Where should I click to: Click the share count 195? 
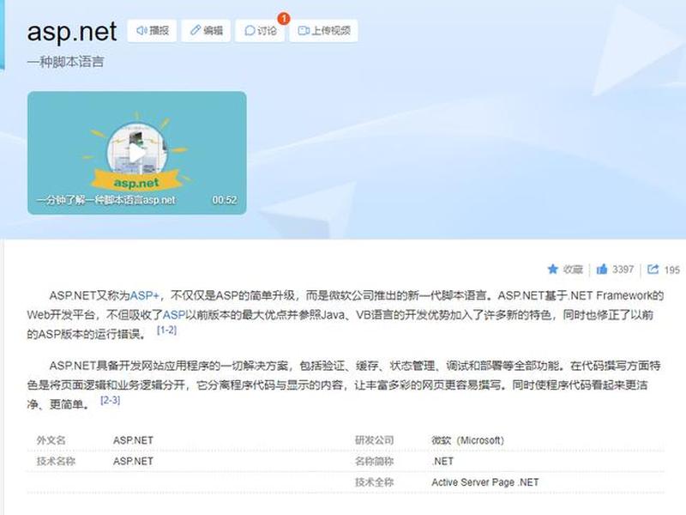coord(671,270)
